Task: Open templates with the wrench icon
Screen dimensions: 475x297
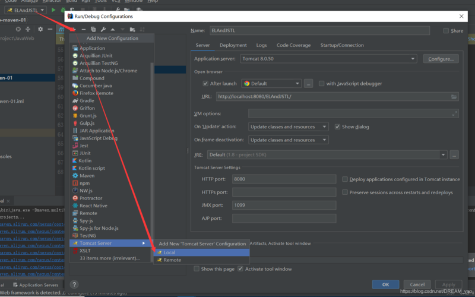Action: 103,29
